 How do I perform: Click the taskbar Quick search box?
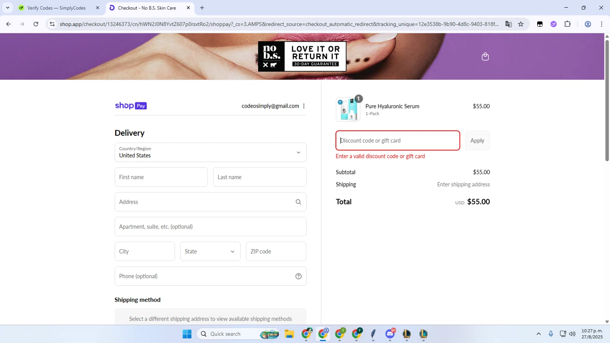click(239, 334)
